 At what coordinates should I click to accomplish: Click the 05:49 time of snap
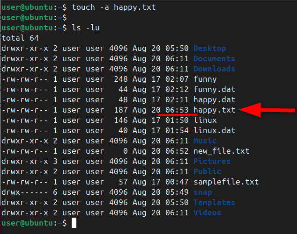177,192
